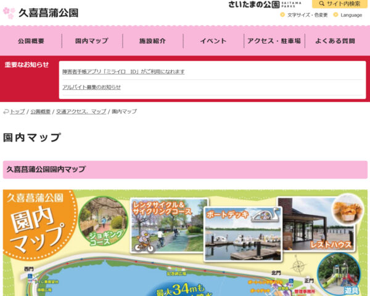Viewport: 370px width, 296px height.
Task: Click 重要なお知らせ heading
Action: (x=27, y=65)
